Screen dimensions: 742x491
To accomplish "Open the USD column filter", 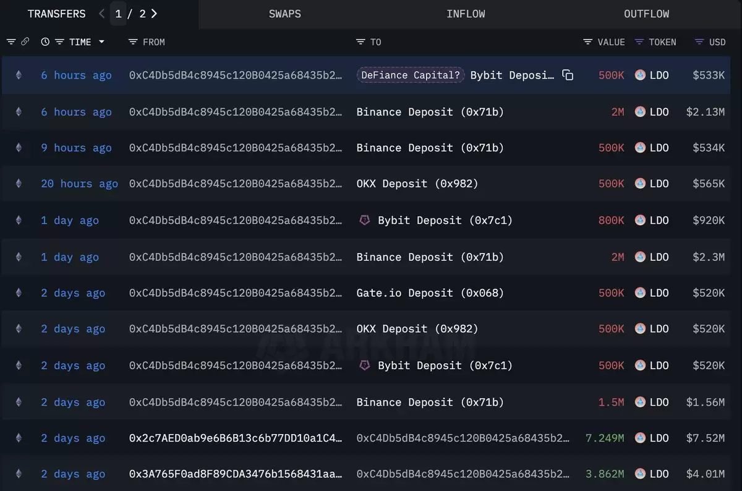I will pos(699,42).
